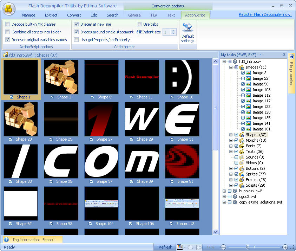
Task: Click the background color swatch in status bar
Action: pos(179,247)
